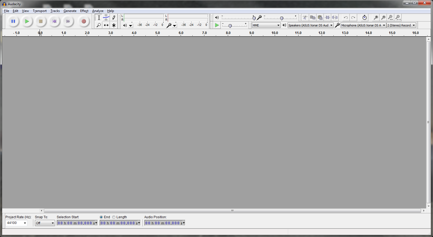Start recording with the Record button
Image resolution: width=433 pixels, height=237 pixels.
pyautogui.click(x=84, y=21)
